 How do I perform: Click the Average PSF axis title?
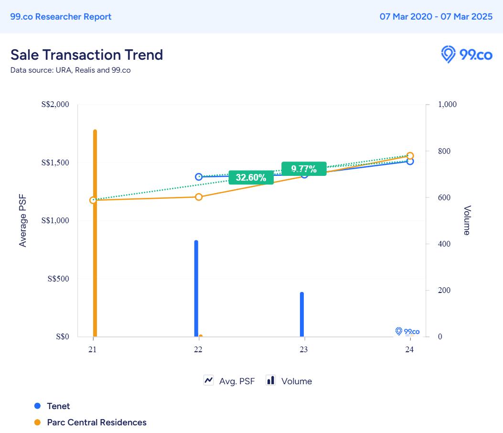click(22, 220)
